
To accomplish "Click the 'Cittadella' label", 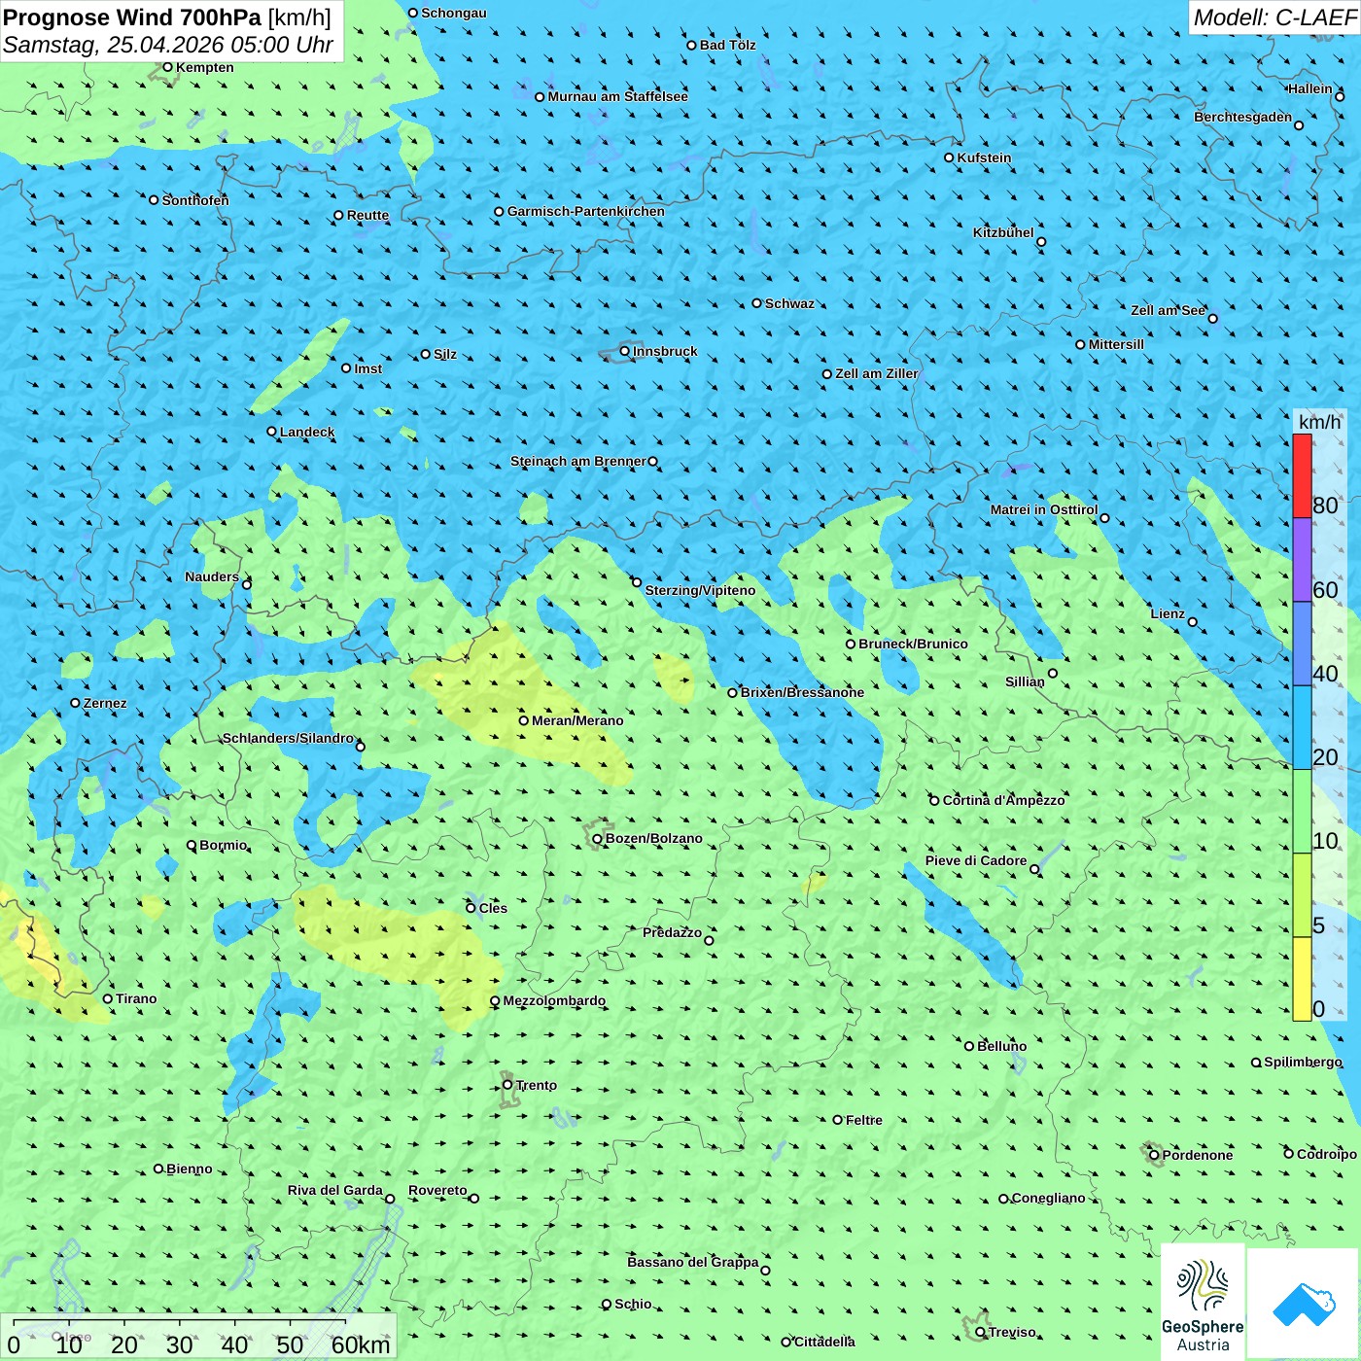I will click(825, 1342).
